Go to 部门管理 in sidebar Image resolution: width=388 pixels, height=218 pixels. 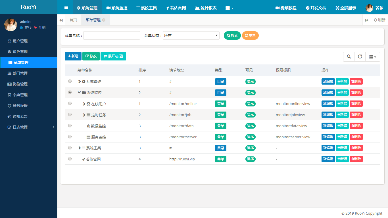coord(20,73)
